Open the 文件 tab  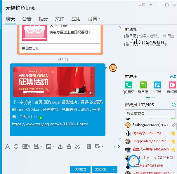click(x=60, y=19)
